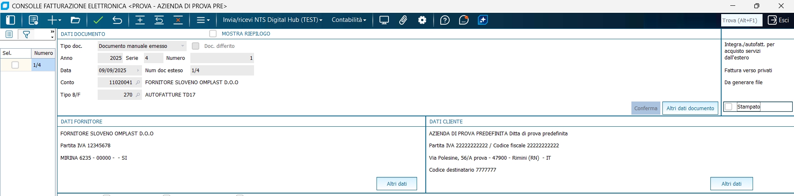Click Altri dati in DATI FORNITORE section
794x196 pixels.
(396, 184)
